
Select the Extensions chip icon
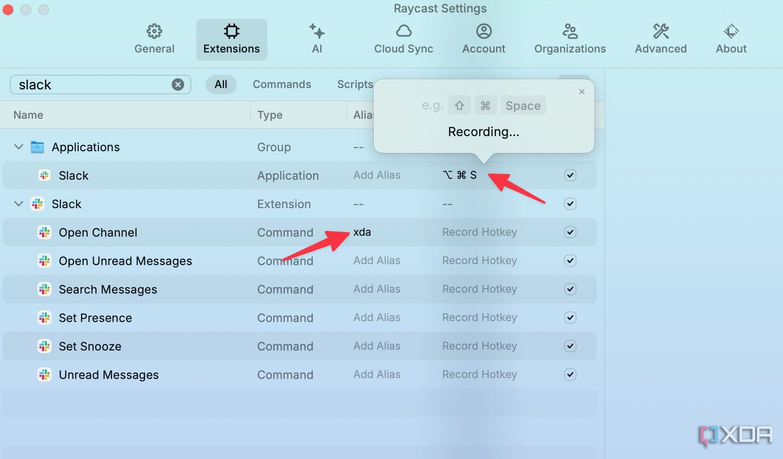231,31
